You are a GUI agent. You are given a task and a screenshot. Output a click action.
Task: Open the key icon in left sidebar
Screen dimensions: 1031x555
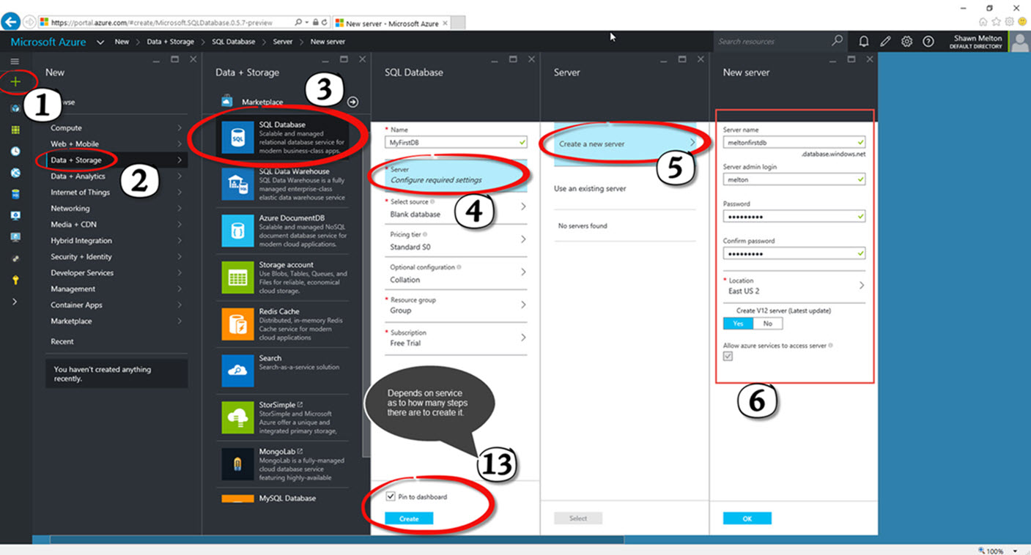click(x=15, y=280)
